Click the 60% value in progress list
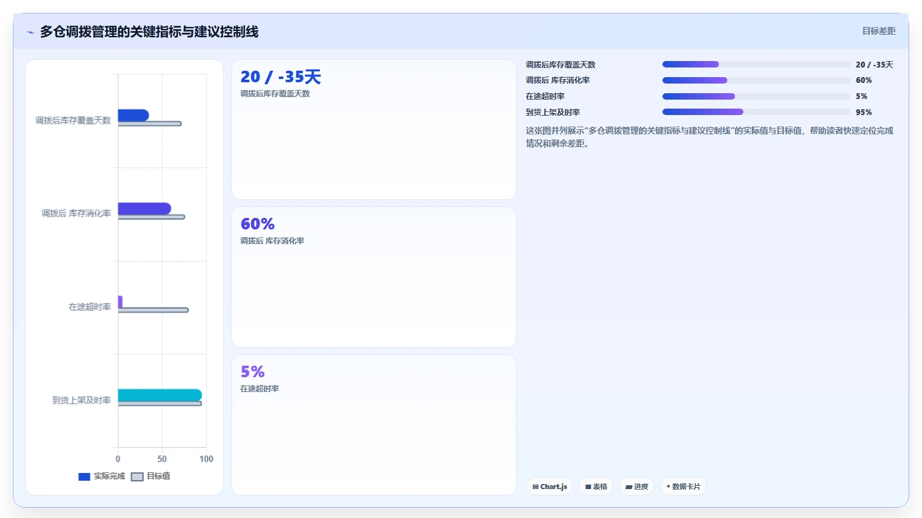The width and height of the screenshot is (922, 518). [864, 80]
